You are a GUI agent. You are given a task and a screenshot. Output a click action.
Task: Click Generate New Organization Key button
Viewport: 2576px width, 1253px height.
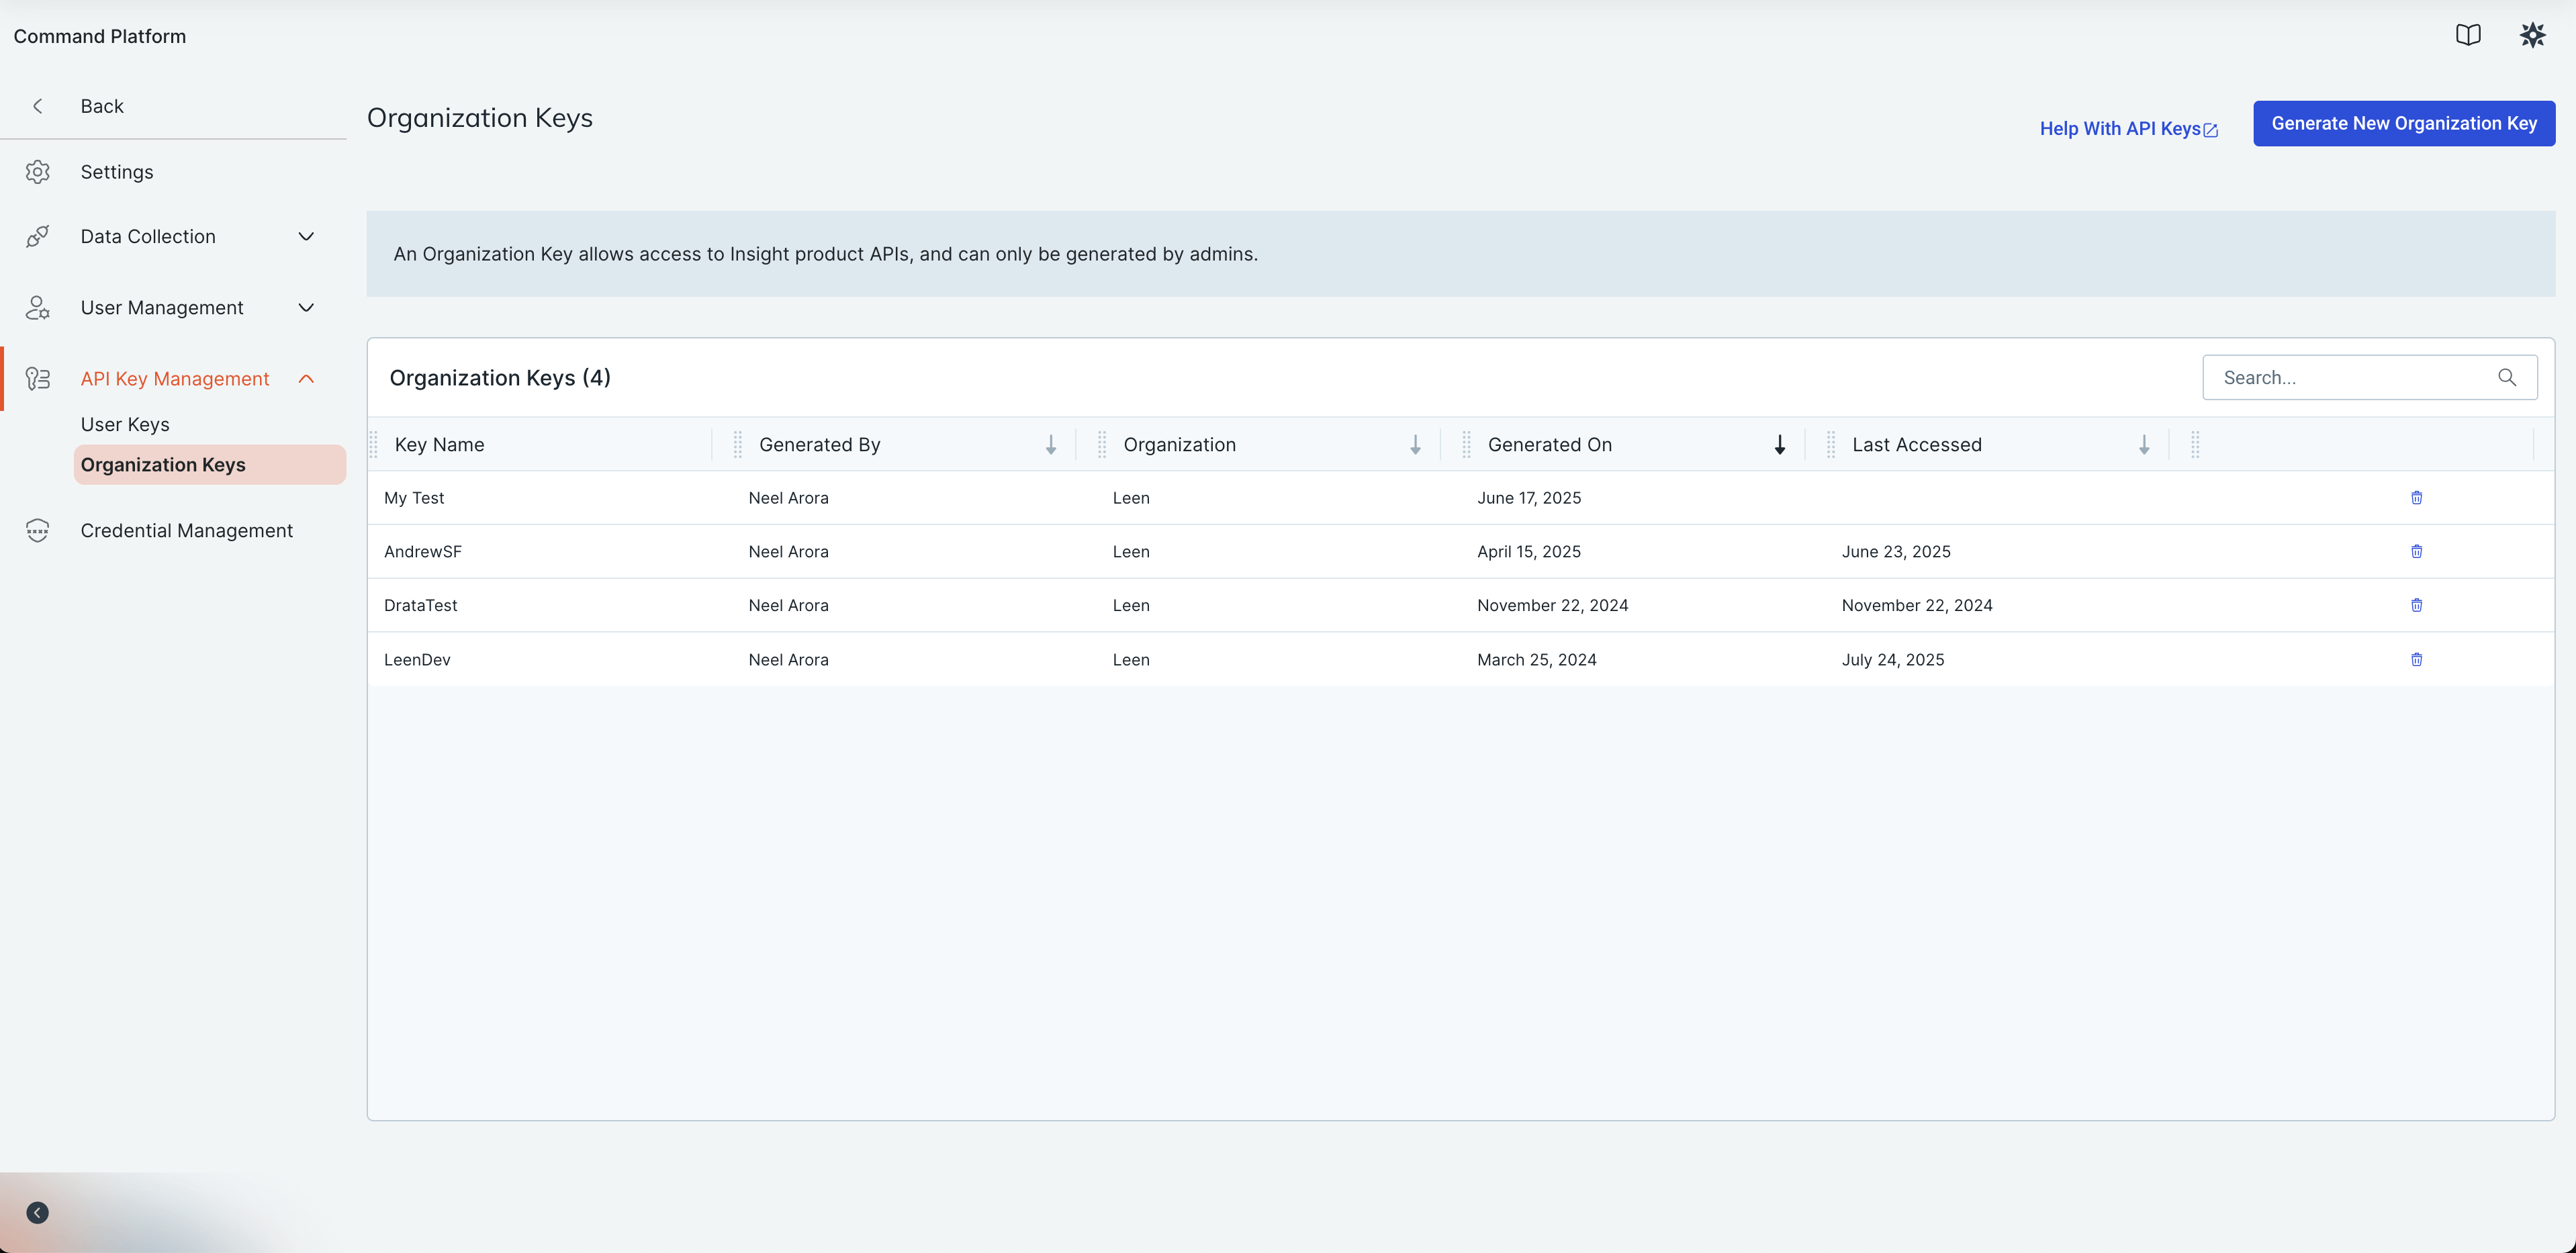2403,124
